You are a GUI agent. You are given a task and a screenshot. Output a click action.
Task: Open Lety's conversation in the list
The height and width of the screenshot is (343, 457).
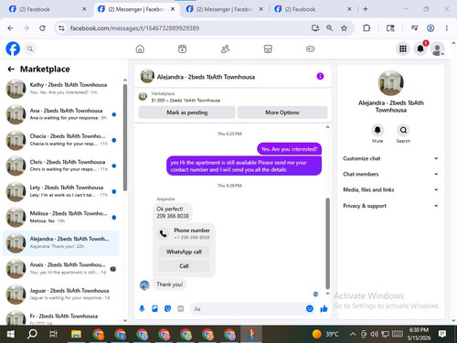point(61,191)
